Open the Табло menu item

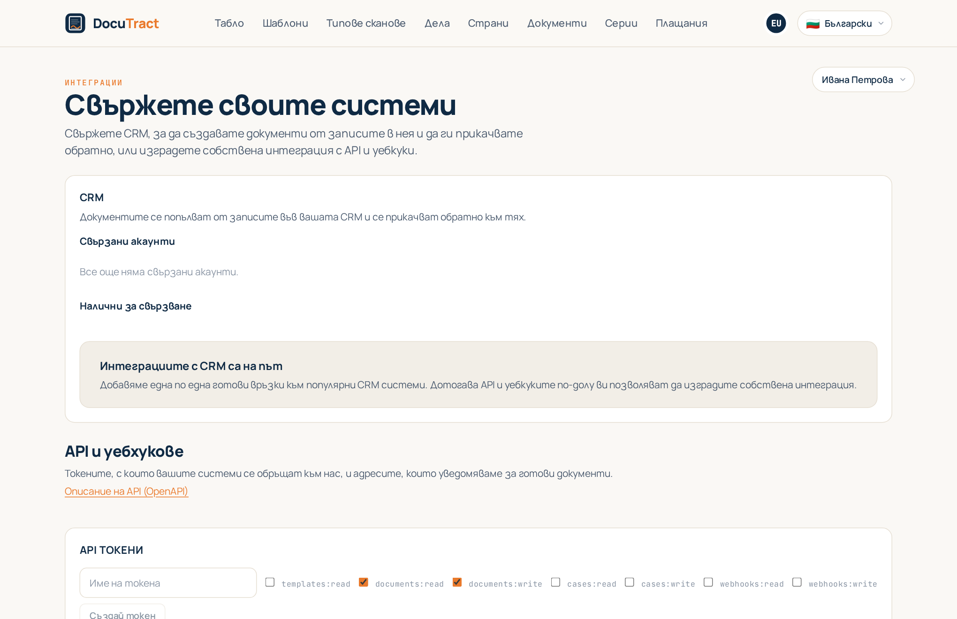point(229,23)
